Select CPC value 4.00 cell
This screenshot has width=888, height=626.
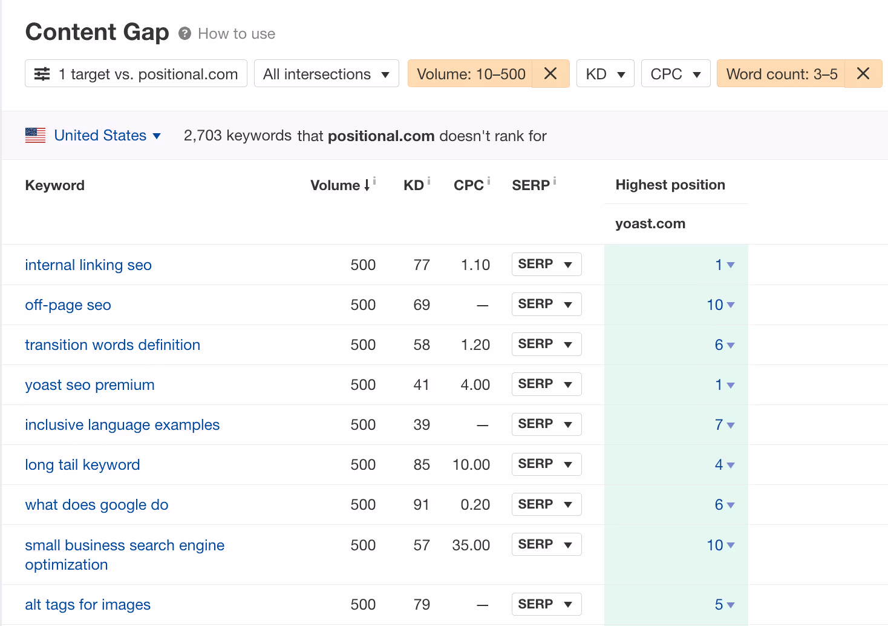coord(475,384)
